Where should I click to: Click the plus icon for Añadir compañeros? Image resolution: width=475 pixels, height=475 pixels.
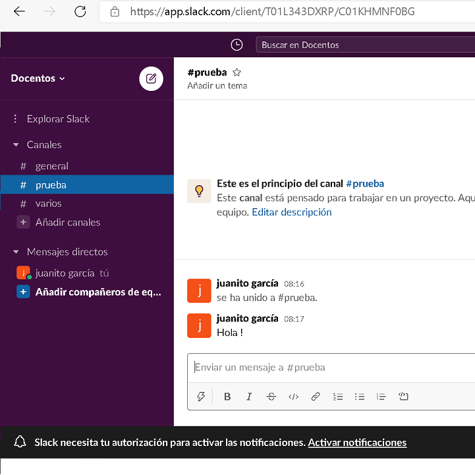23,292
